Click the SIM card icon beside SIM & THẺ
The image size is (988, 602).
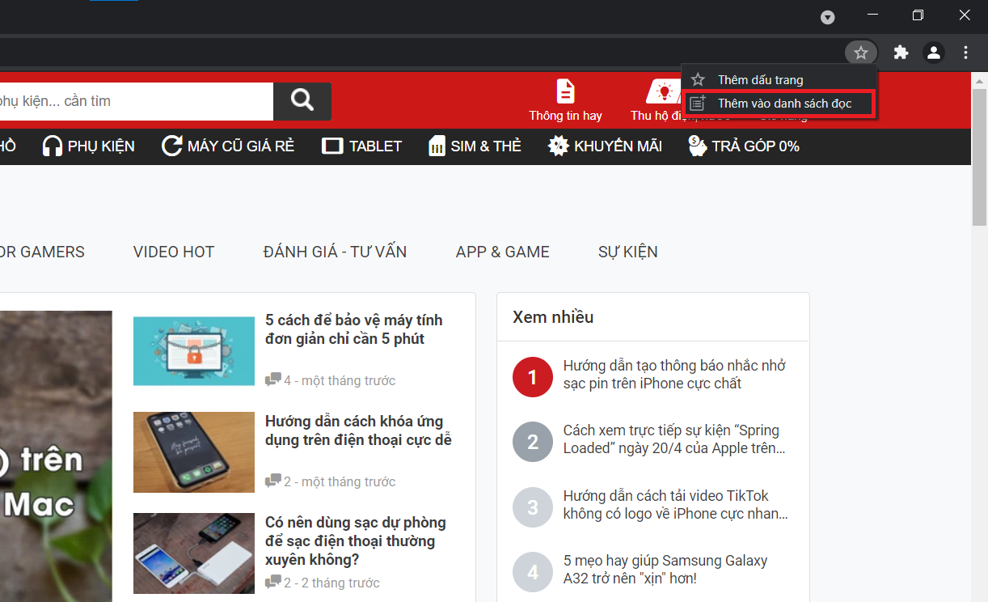click(437, 146)
